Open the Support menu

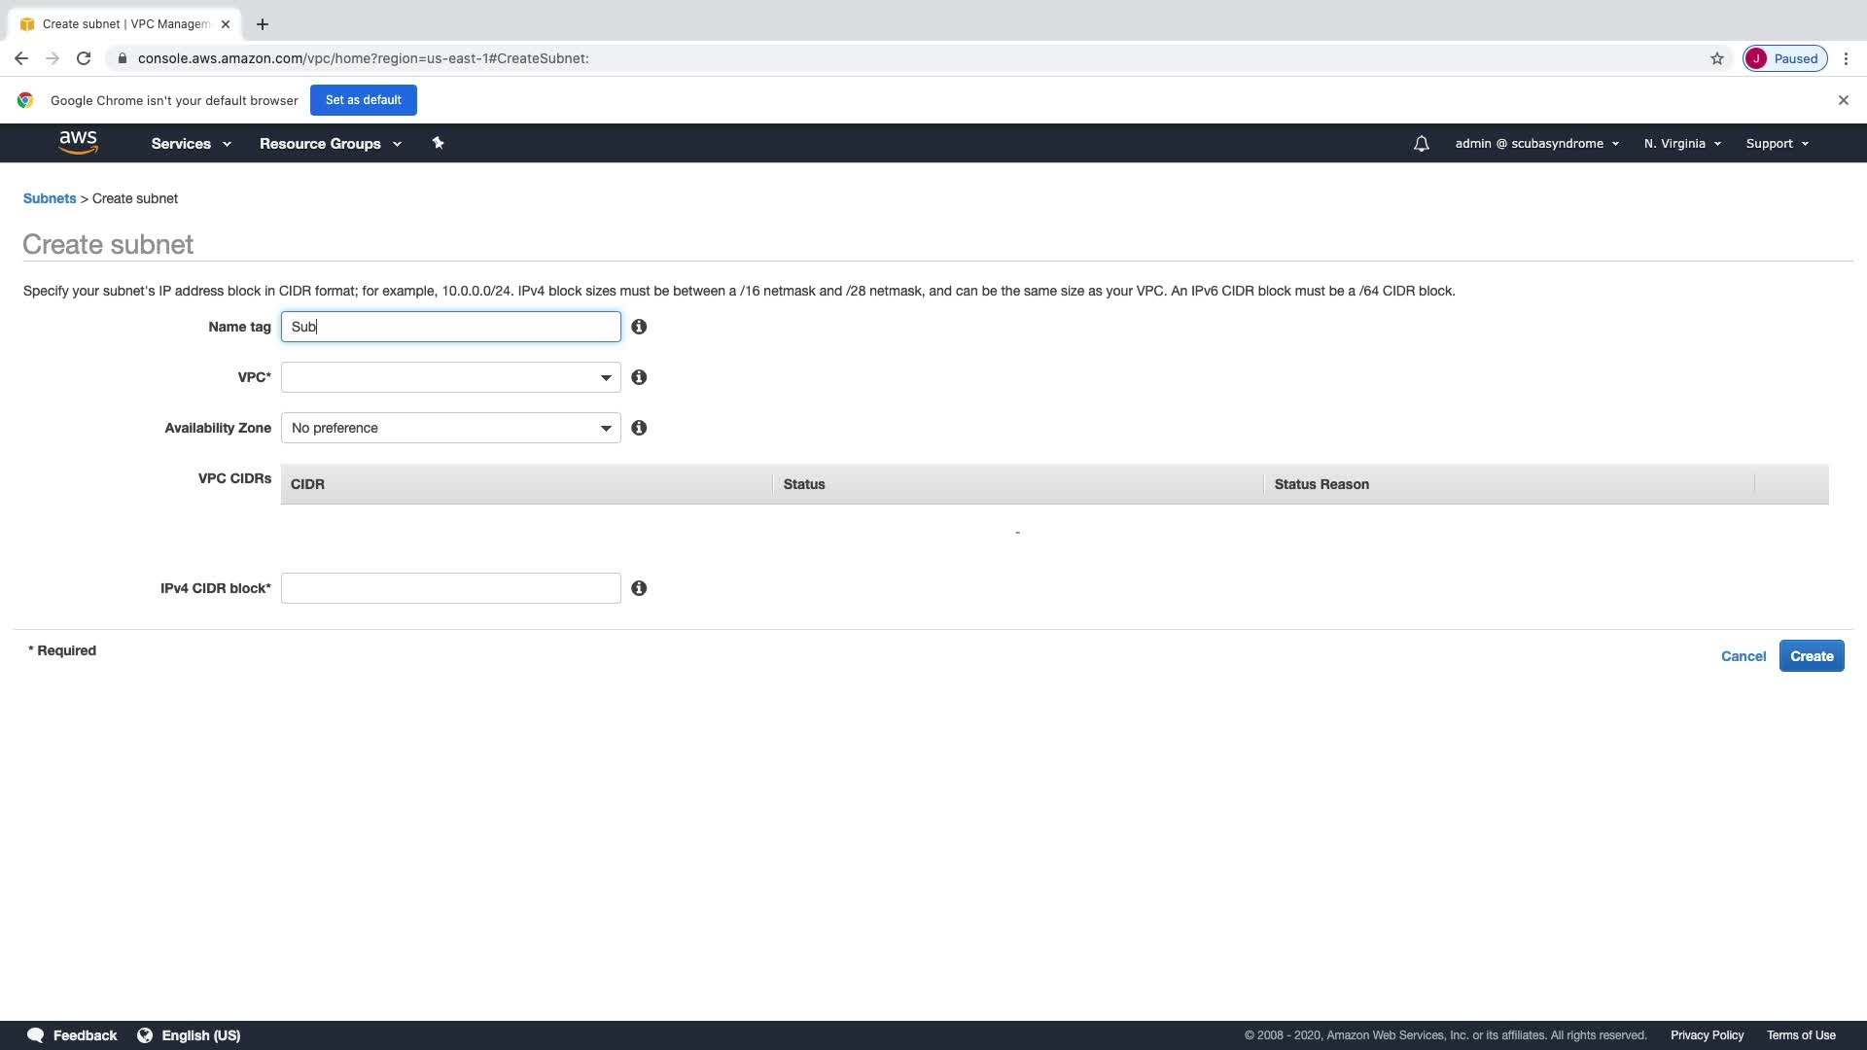[x=1777, y=143]
